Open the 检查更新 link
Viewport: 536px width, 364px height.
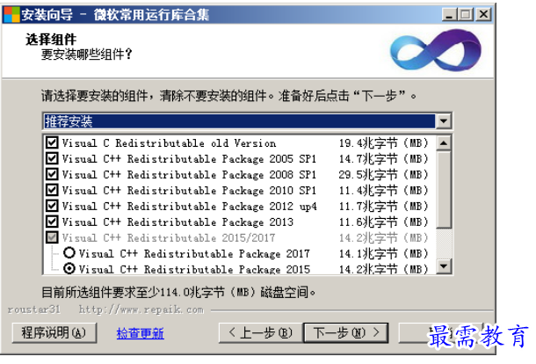[x=141, y=333]
